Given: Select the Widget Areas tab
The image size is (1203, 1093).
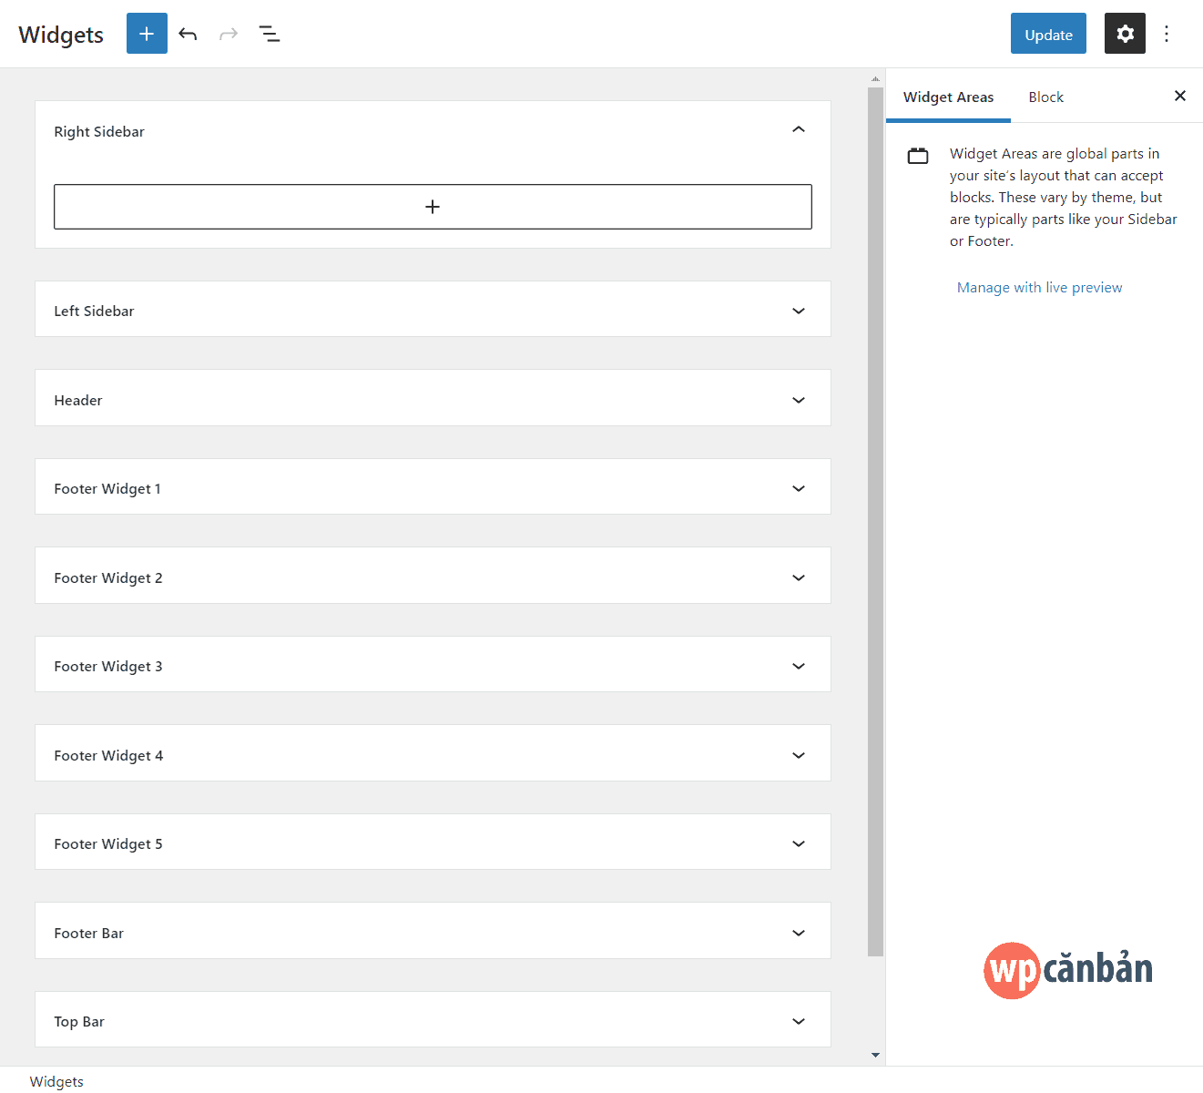Looking at the screenshot, I should 948,97.
